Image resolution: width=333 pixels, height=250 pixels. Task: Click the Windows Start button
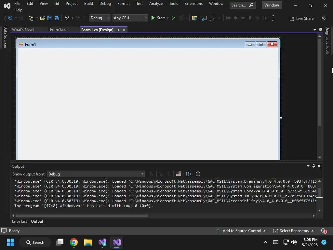(x=11, y=242)
